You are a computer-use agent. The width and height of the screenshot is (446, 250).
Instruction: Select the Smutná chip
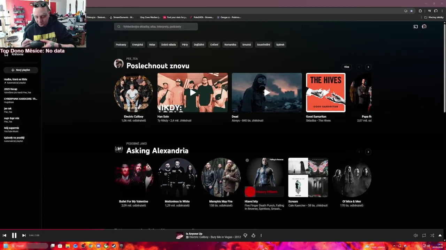(247, 45)
